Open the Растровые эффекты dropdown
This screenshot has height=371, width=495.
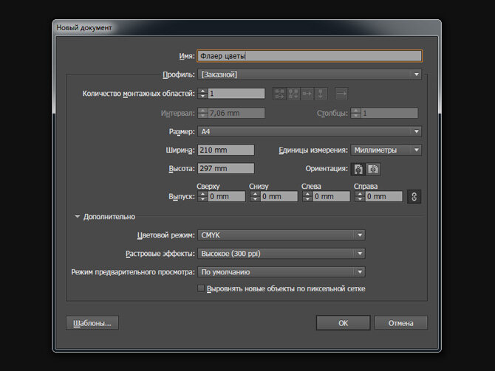pos(281,254)
